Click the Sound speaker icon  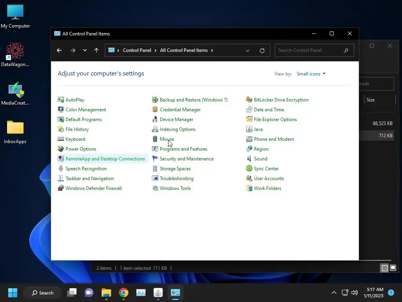coord(249,159)
